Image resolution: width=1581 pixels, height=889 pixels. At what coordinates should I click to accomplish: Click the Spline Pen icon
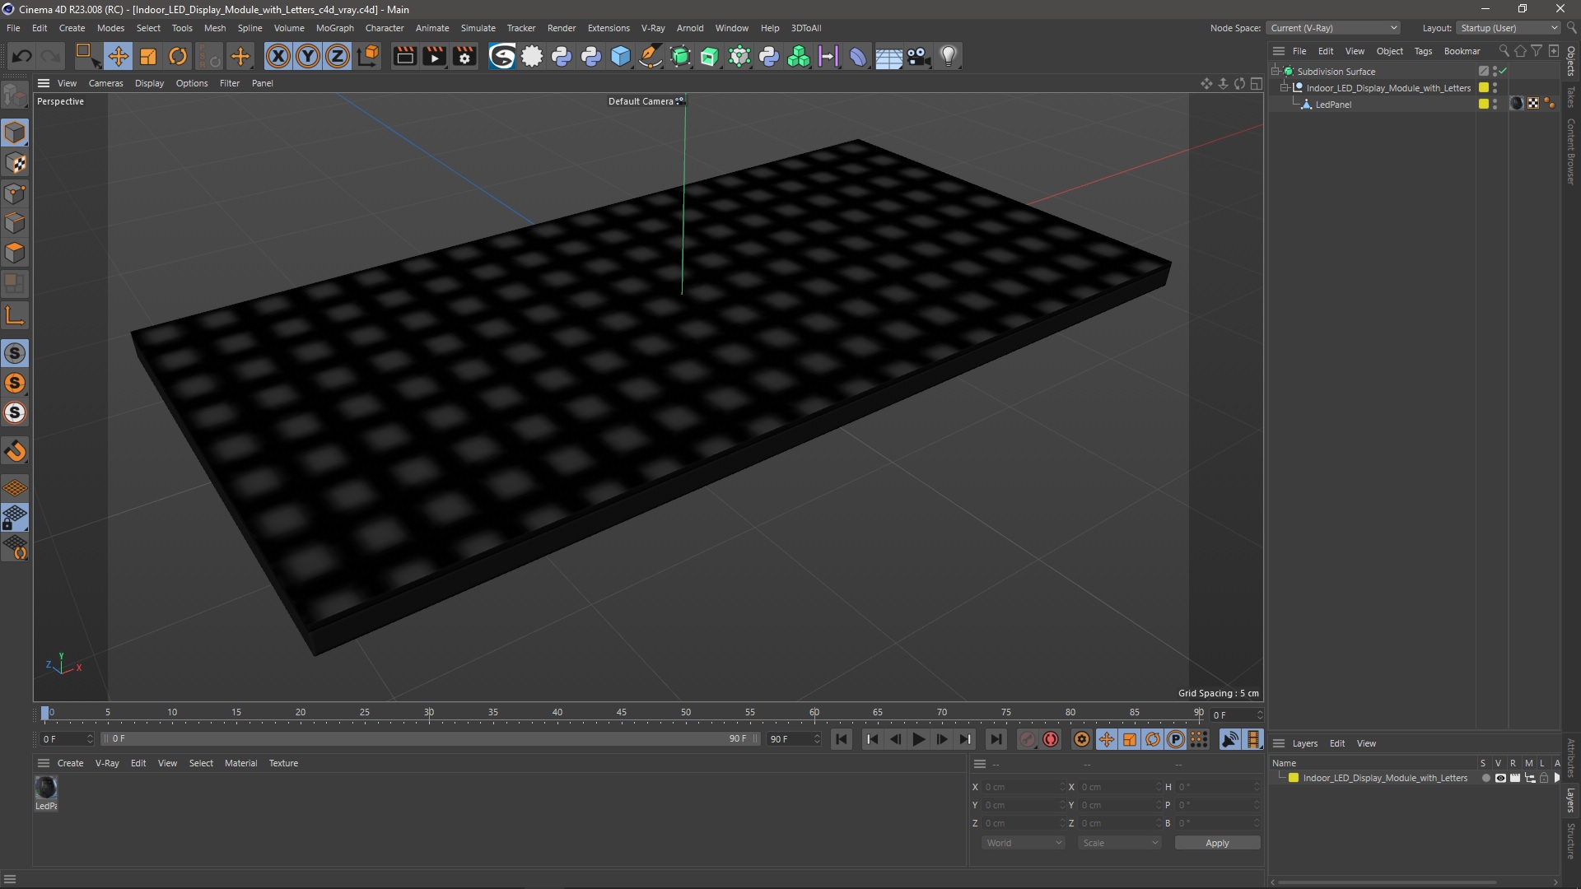651,56
